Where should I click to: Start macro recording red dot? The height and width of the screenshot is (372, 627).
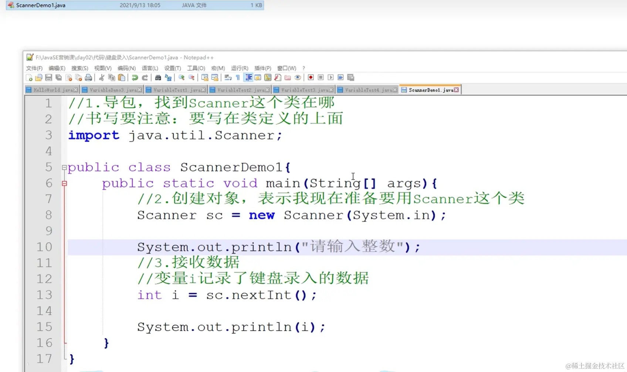[311, 77]
